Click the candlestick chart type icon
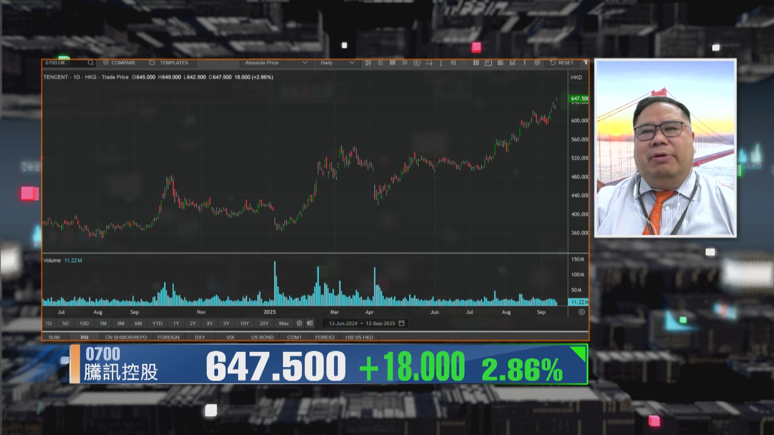774x435 pixels. tap(368, 63)
